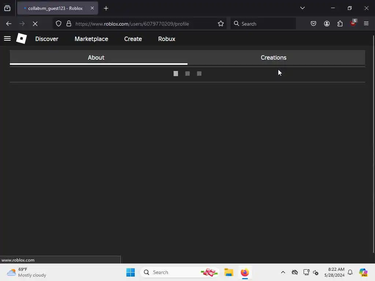The width and height of the screenshot is (375, 281).
Task: Open File Explorer from taskbar
Action: [x=229, y=272]
